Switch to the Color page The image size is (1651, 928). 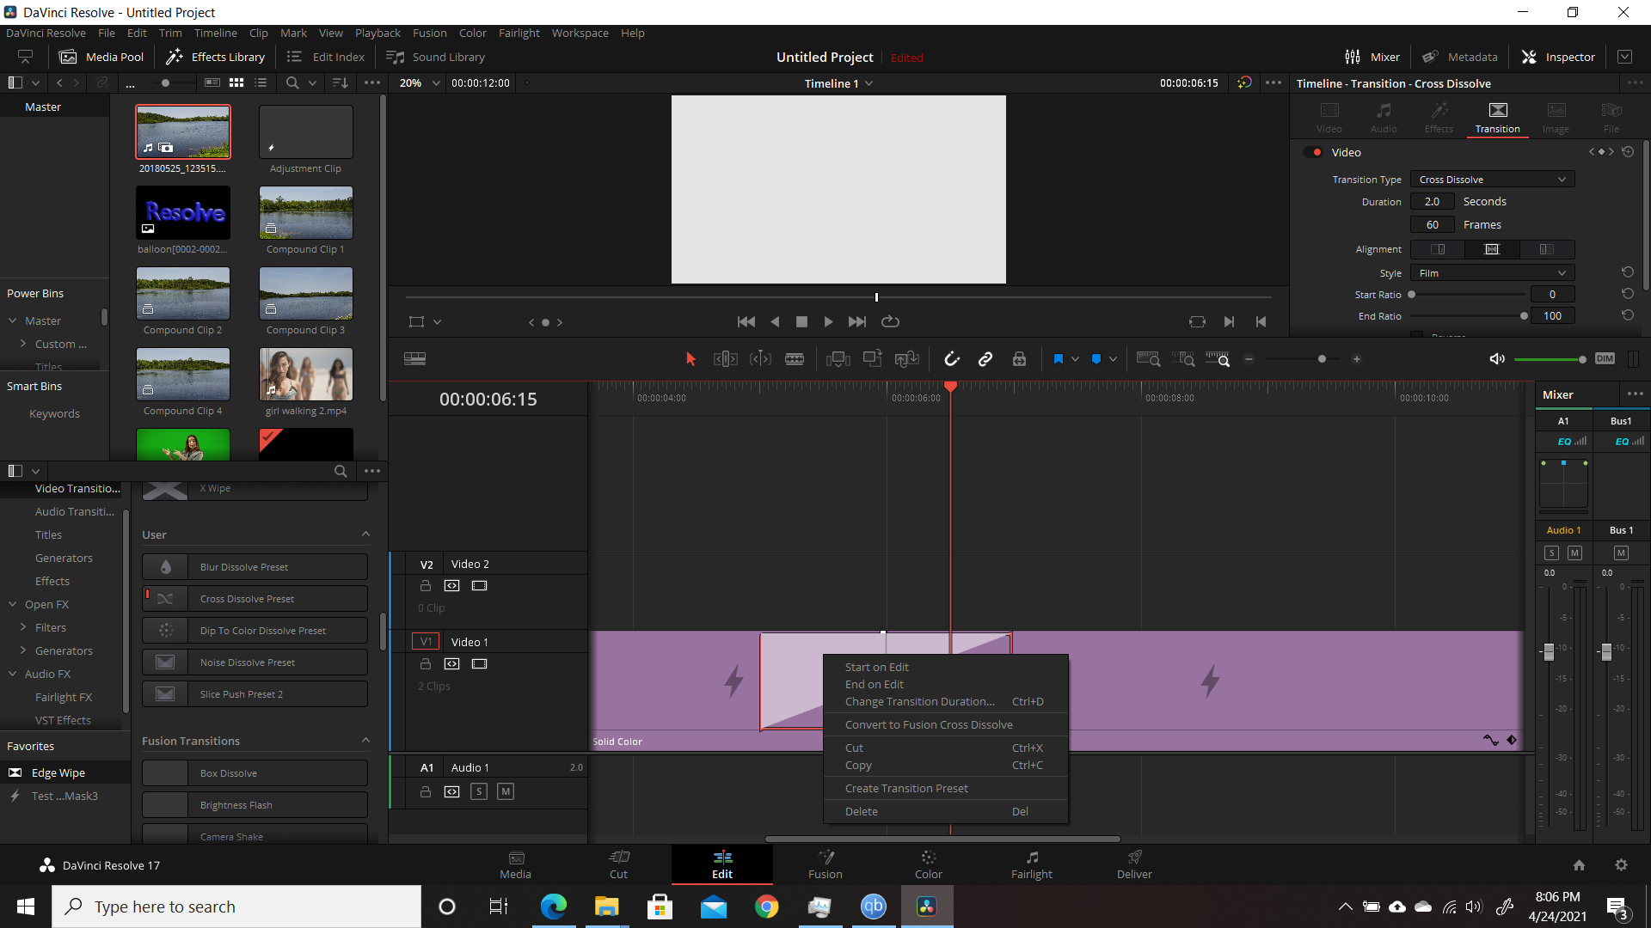pos(928,864)
